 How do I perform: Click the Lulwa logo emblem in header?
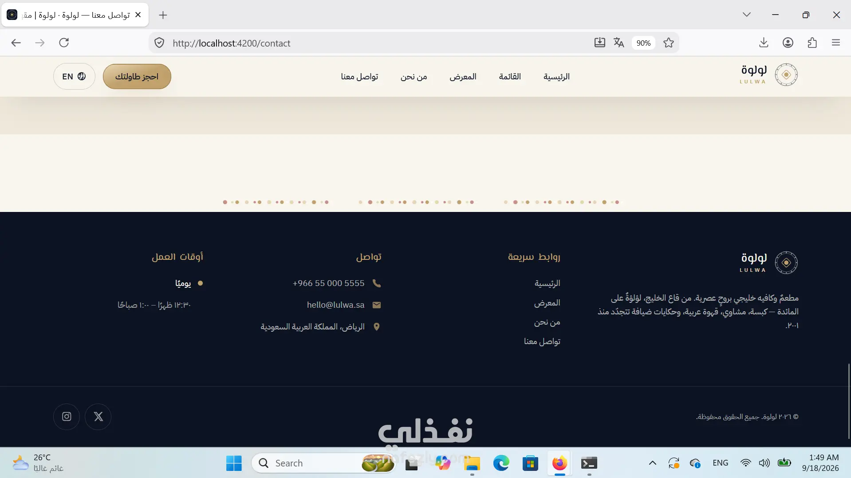coord(786,75)
